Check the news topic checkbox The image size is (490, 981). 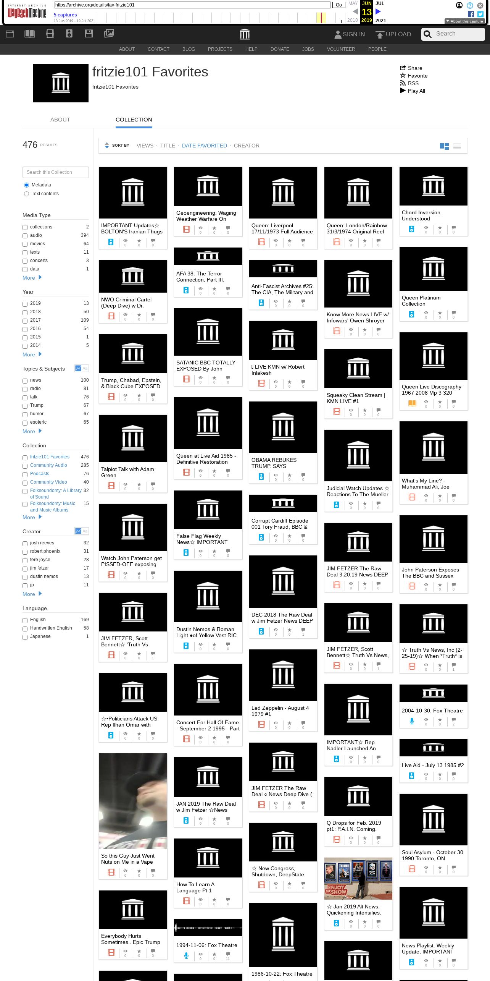[25, 380]
